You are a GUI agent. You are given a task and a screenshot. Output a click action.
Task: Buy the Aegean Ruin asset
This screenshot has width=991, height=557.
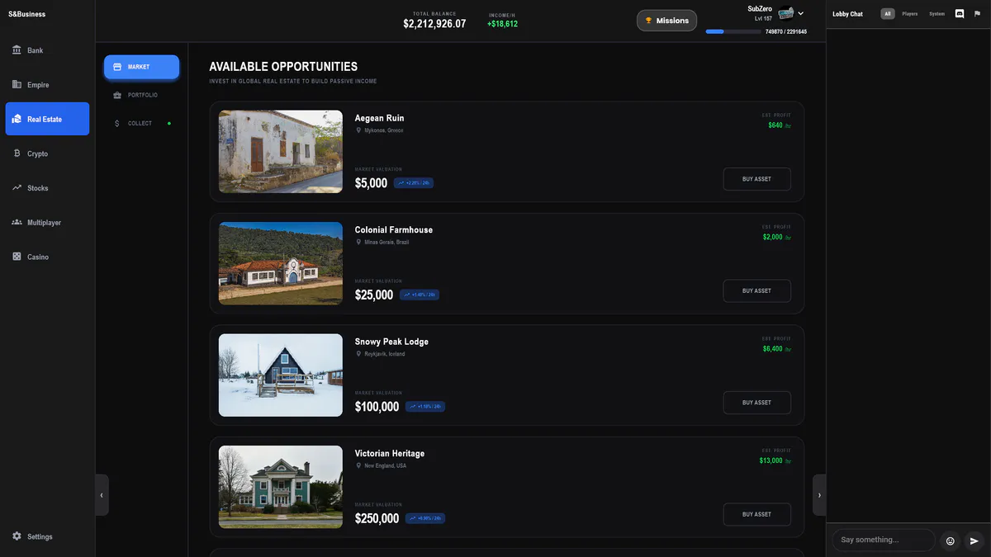click(756, 179)
